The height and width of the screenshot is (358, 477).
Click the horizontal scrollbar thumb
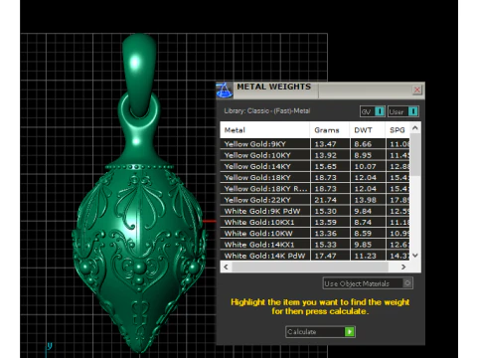pyautogui.click(x=310, y=267)
